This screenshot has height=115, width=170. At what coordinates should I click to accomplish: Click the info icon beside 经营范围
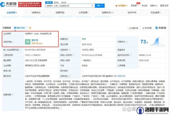(x=12, y=95)
